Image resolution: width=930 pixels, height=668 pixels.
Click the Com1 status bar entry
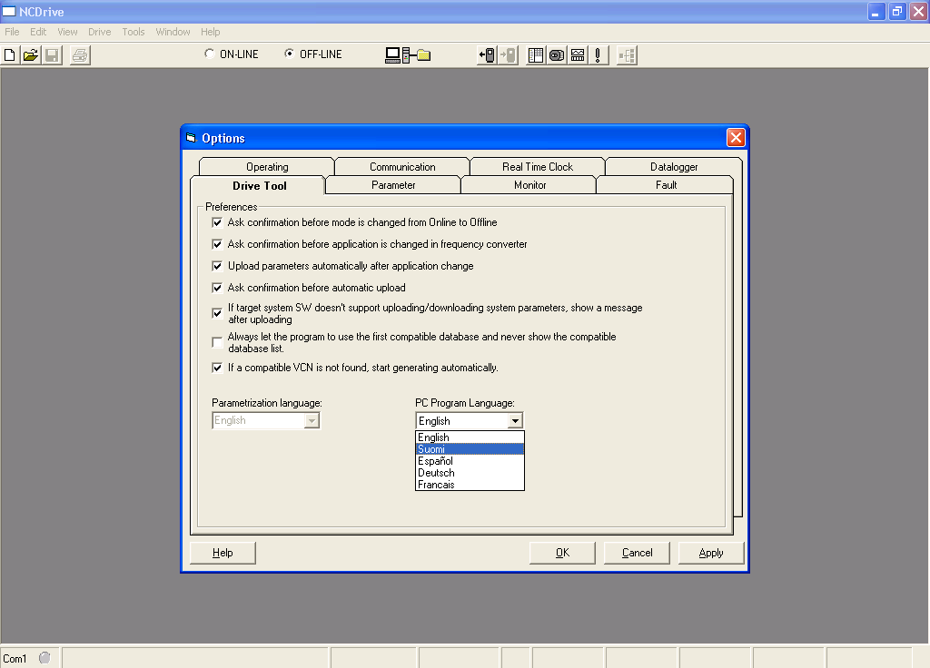tap(15, 659)
